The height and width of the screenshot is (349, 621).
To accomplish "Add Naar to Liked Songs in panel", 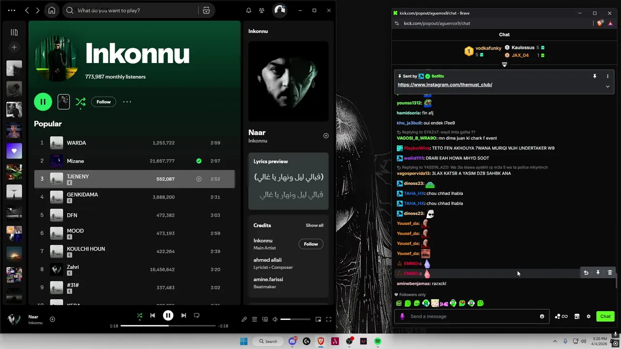I will 326,136.
